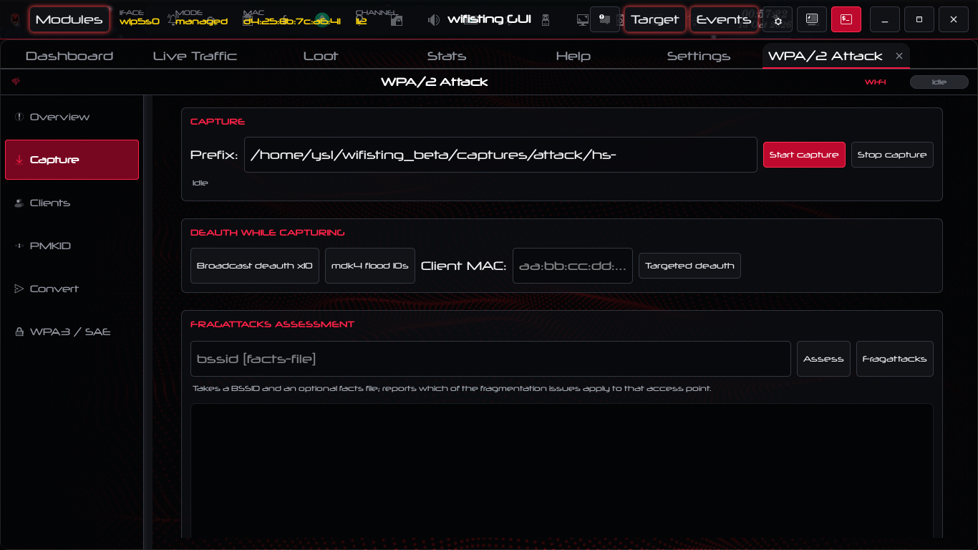Screen dimensions: 978x550
Task: Click the yellow managed mode value
Action: 201,21
